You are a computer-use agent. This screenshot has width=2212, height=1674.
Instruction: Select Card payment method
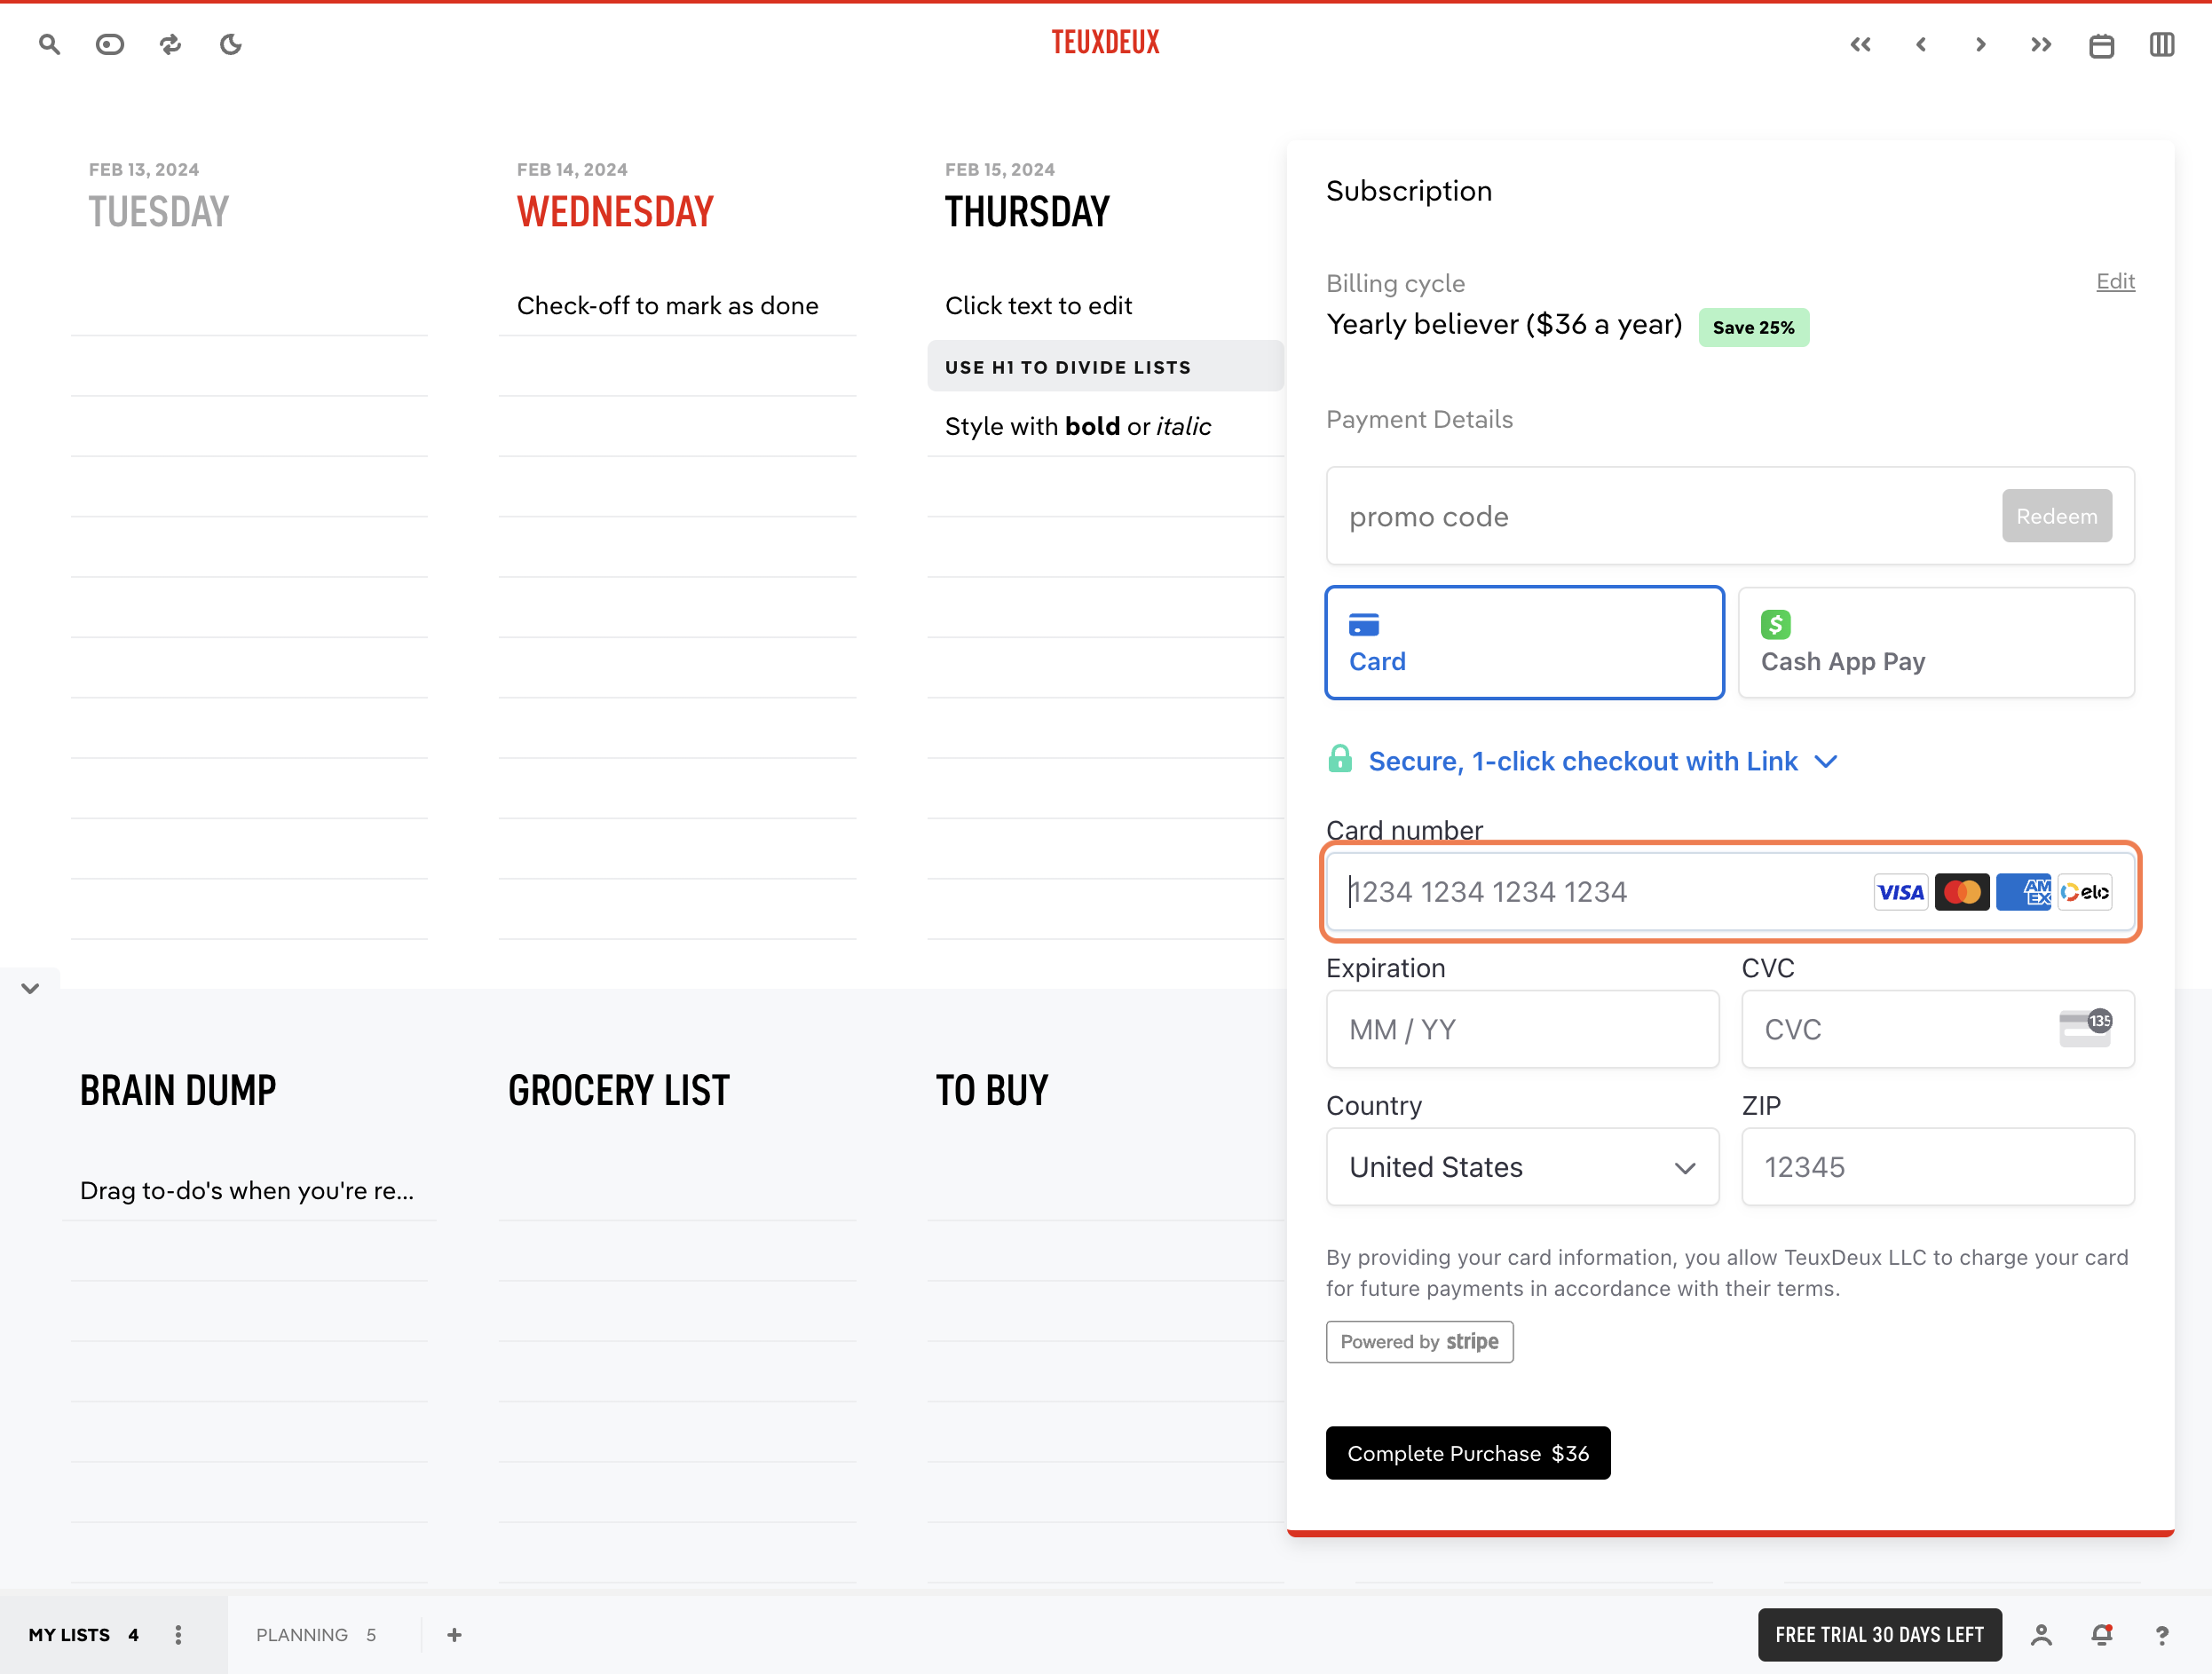click(x=1525, y=642)
